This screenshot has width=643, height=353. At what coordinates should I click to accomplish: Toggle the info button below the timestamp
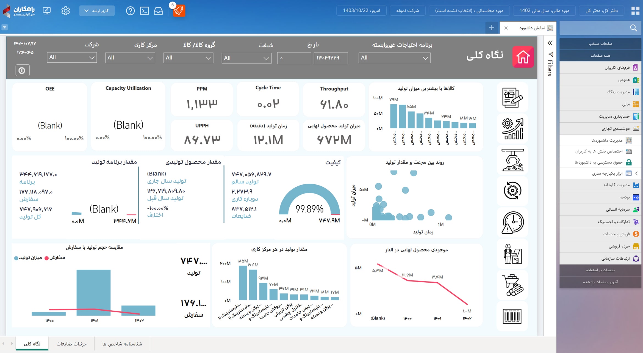click(22, 71)
